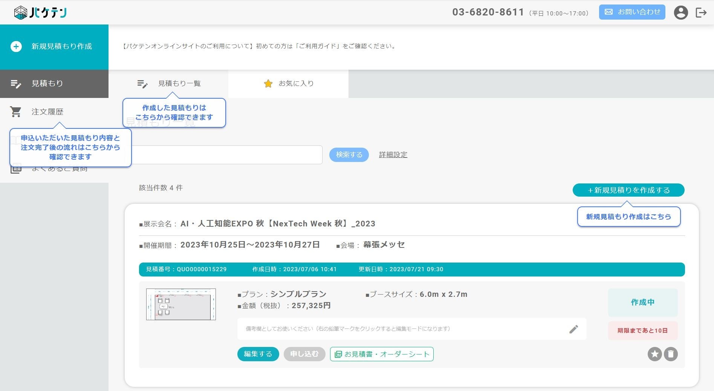The height and width of the screenshot is (391, 714).
Task: Click the pencil icon in the memo field
Action: coord(573,329)
